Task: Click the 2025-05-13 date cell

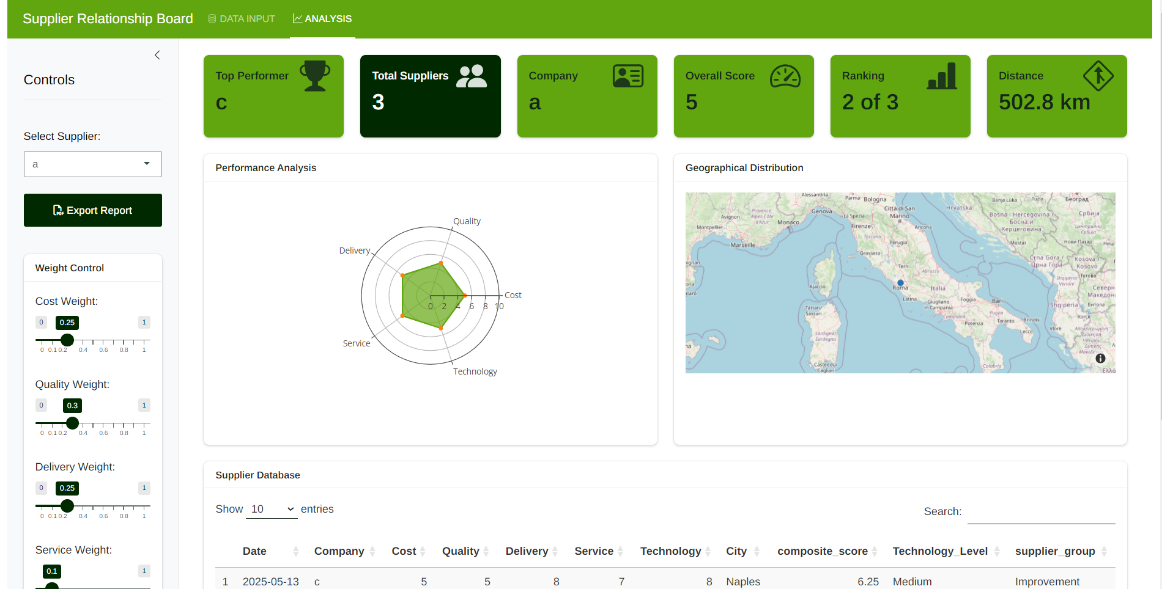Action: [271, 582]
